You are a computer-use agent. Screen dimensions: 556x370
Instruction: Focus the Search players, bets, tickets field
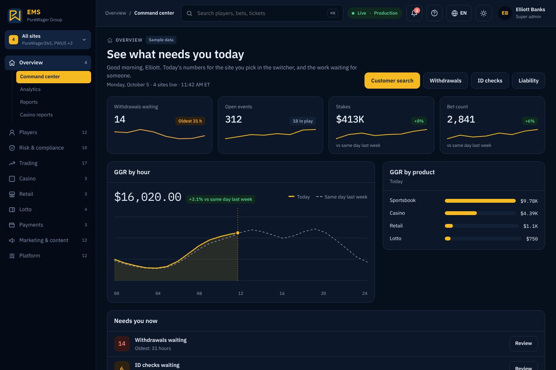(262, 13)
